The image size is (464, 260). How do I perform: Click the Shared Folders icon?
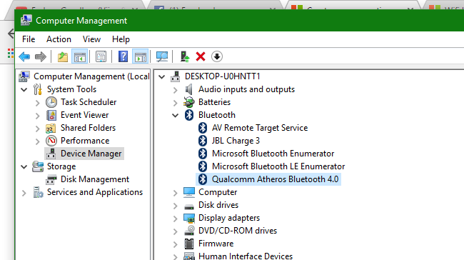coord(51,128)
